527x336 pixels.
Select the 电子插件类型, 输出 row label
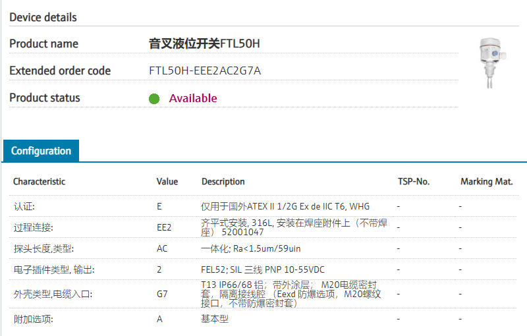[x=54, y=269]
